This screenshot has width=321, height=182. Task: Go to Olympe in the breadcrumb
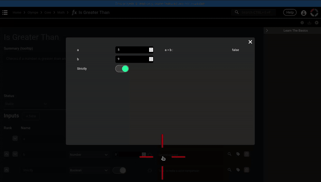(x=33, y=12)
